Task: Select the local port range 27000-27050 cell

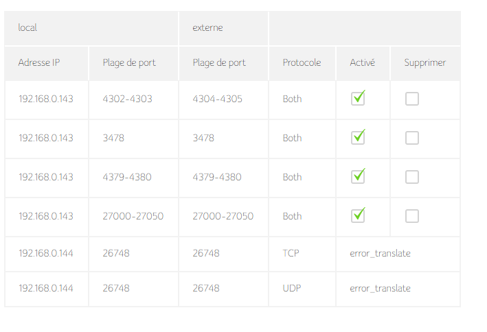Action: [133, 216]
